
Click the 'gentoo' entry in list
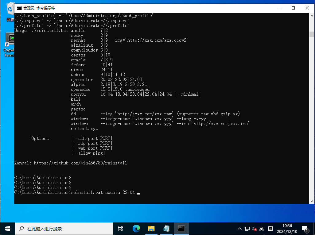coord(78,109)
